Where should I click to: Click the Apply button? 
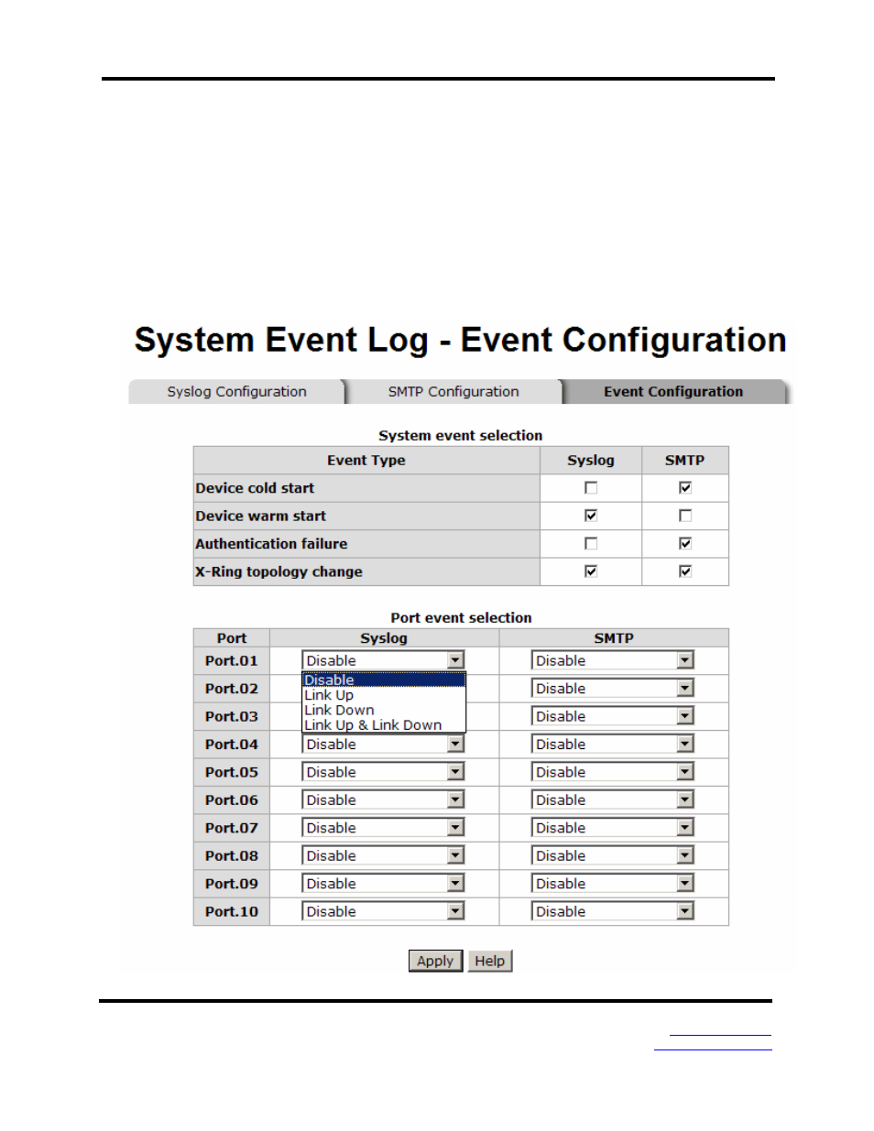pos(435,961)
